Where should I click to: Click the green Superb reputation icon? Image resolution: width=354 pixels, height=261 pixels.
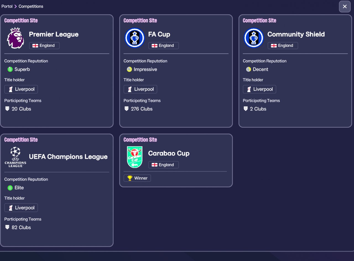(x=10, y=69)
